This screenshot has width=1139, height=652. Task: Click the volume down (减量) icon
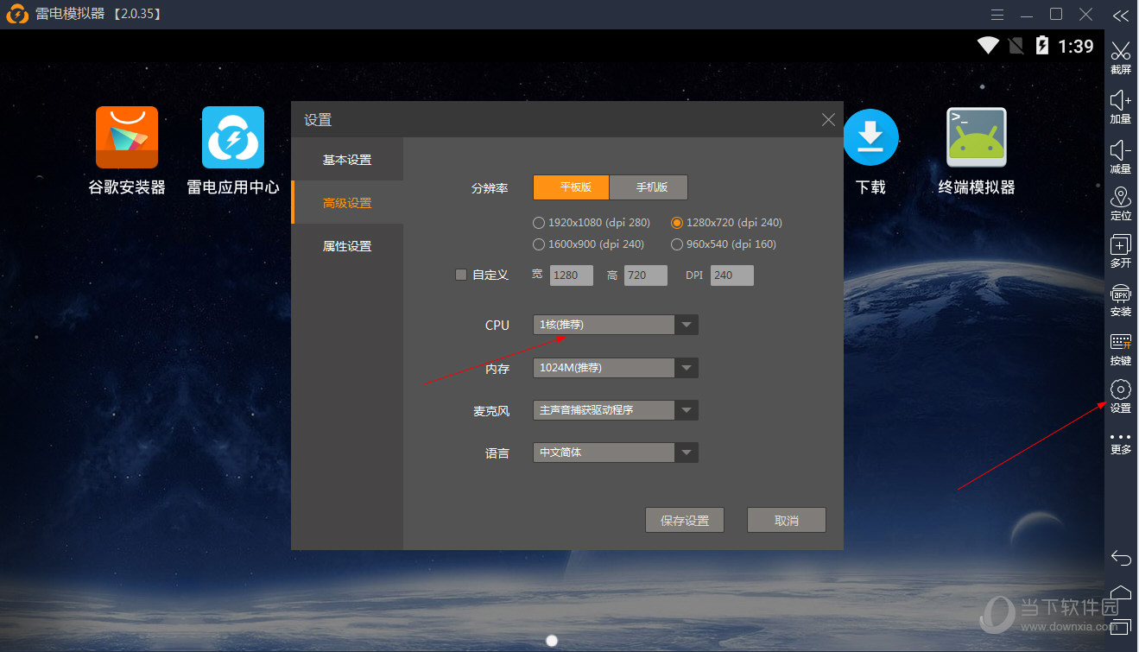click(x=1120, y=151)
